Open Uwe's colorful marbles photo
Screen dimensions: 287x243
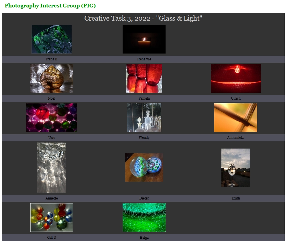[52, 118]
